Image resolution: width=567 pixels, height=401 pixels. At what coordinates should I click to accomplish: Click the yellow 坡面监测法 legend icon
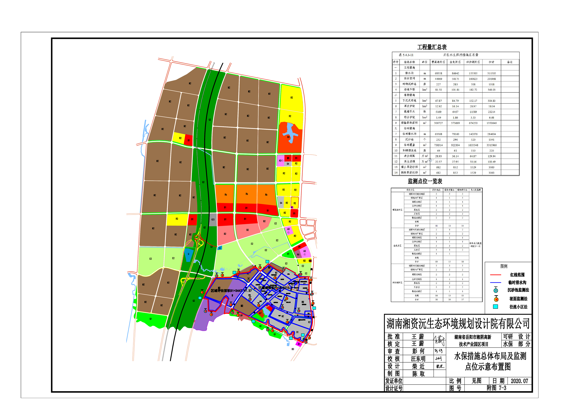(x=496, y=299)
